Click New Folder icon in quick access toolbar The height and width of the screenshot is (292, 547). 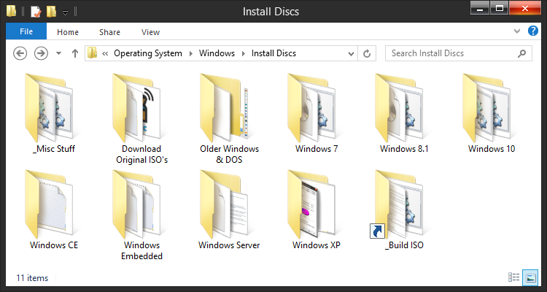51,12
